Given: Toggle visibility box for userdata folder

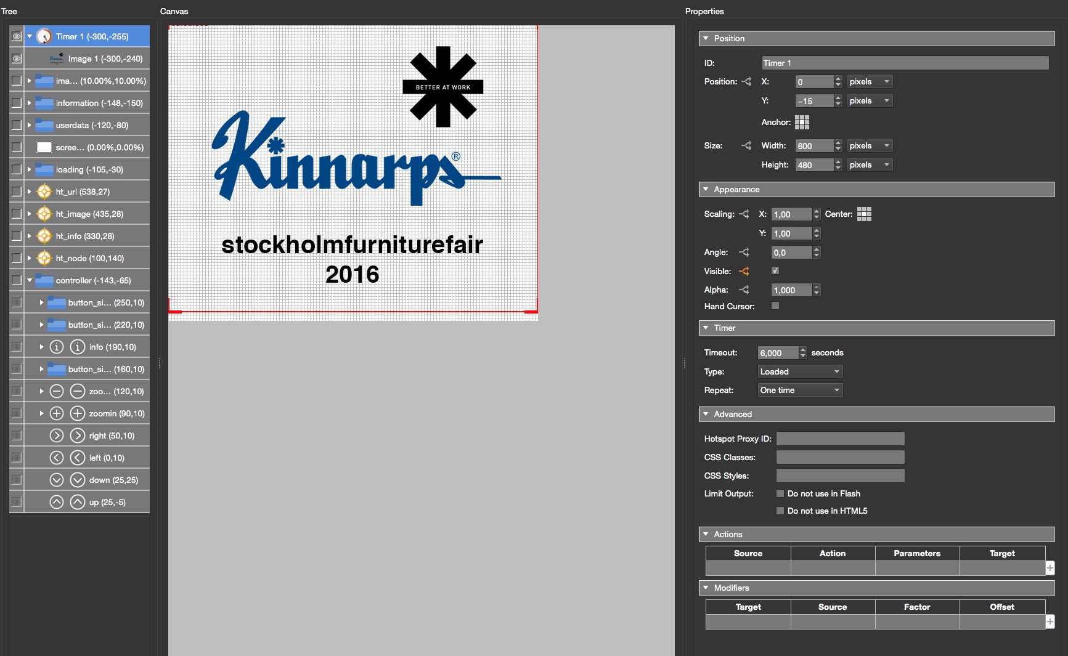Looking at the screenshot, I should 17,125.
